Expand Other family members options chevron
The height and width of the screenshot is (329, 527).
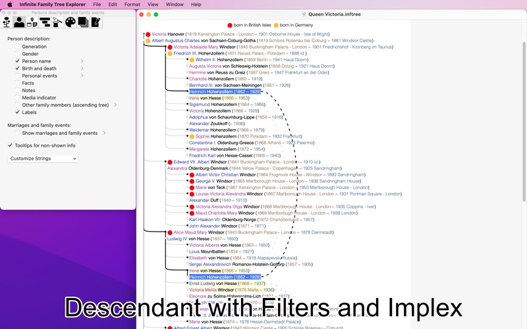115,105
